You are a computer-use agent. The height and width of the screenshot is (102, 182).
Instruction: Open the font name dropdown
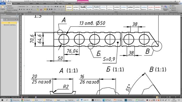point(26,7)
